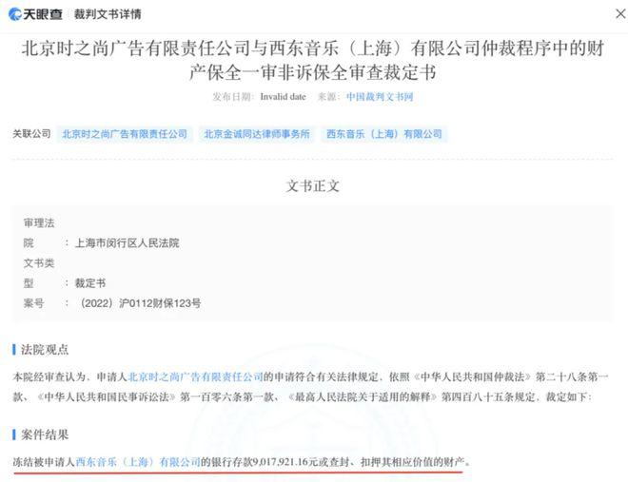Image resolution: width=628 pixels, height=482 pixels.
Task: Click the applicant company link in 法院观点 paragraph
Action: coord(195,376)
